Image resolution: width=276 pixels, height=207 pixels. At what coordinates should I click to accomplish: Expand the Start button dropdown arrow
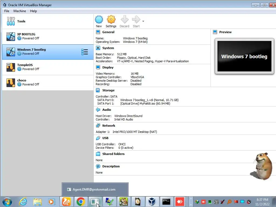[143, 21]
